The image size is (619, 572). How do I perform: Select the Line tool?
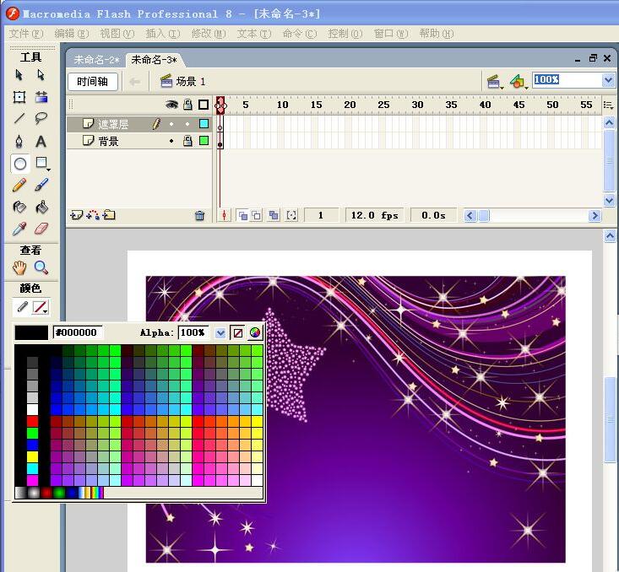coord(19,118)
